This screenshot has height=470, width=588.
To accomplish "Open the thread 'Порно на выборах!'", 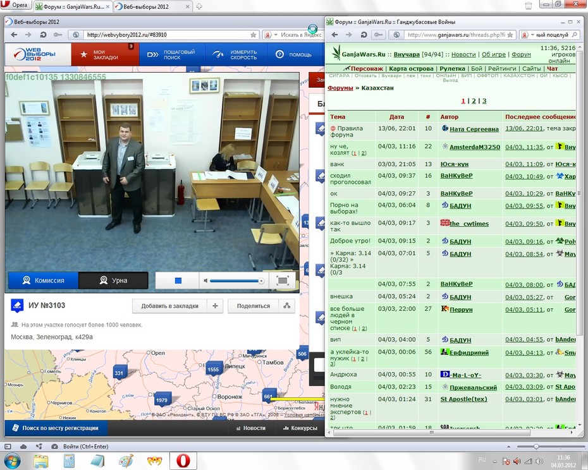I will (344, 208).
